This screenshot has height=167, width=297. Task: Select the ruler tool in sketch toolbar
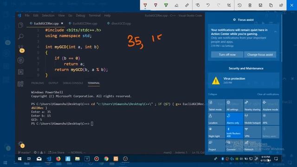[x=187, y=5]
